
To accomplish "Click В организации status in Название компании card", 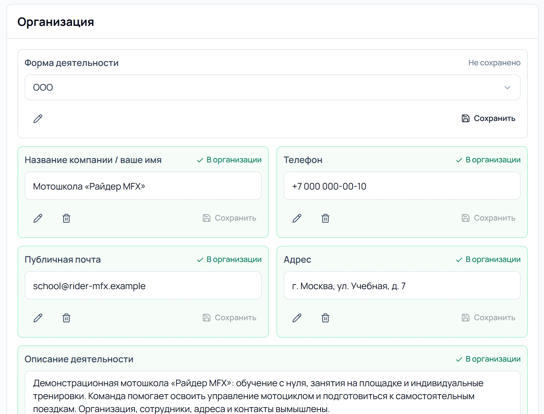I will point(229,160).
